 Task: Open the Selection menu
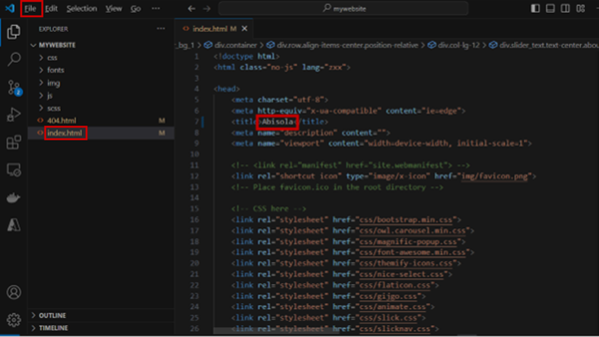(x=81, y=9)
